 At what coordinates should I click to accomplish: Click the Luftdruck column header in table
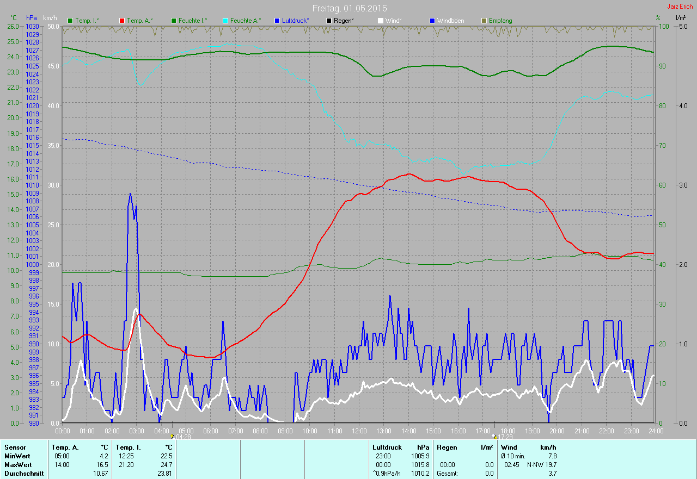387,447
